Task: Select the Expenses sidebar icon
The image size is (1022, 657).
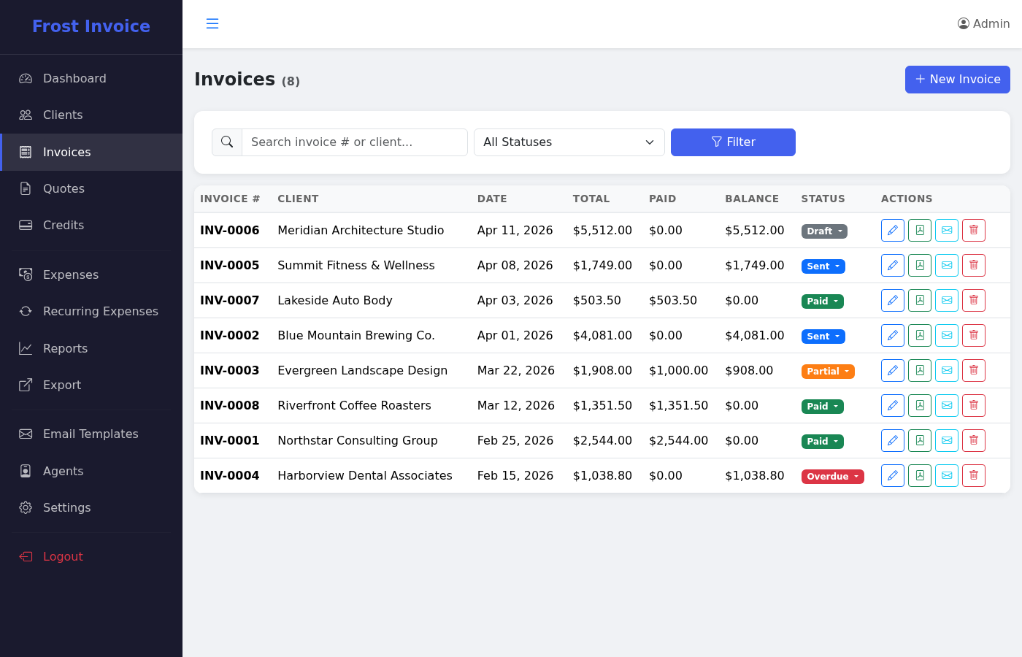Action: pos(25,274)
